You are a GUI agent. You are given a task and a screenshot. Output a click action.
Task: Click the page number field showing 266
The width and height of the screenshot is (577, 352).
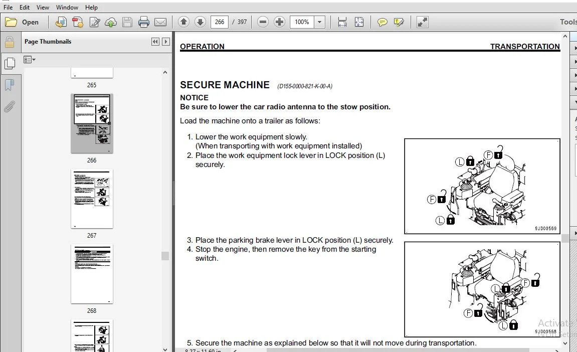tap(219, 22)
